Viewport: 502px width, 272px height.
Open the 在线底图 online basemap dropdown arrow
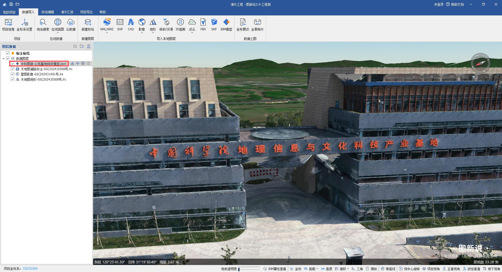point(58,33)
